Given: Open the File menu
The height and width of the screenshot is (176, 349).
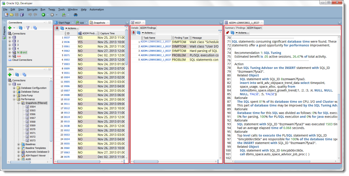Looking at the screenshot, I should tap(5, 10).
